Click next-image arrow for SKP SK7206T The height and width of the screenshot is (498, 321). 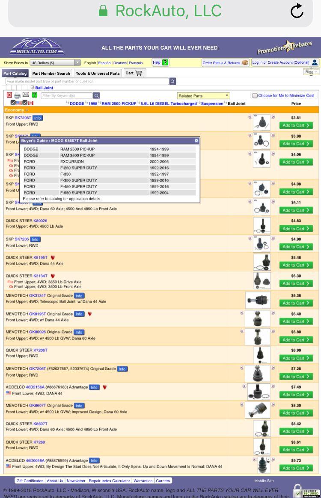[x=273, y=117]
